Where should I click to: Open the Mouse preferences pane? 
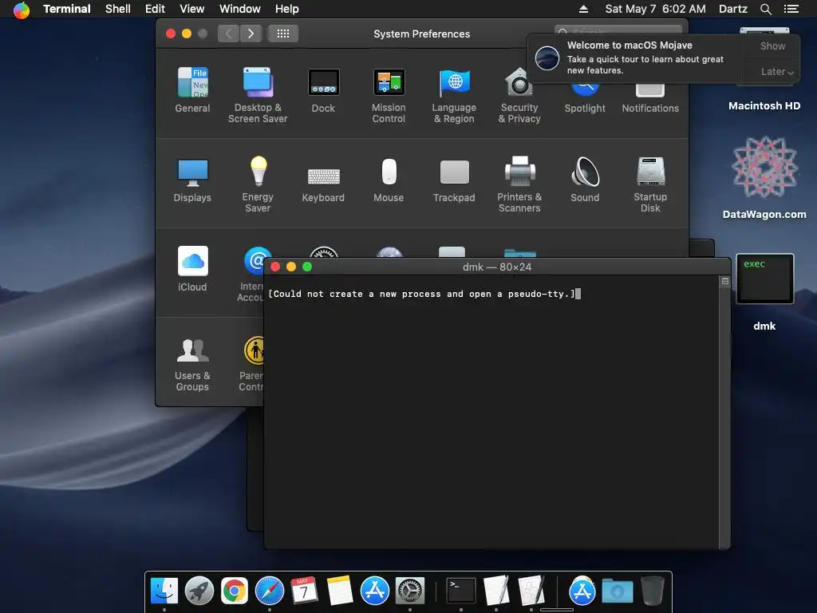[x=389, y=180]
